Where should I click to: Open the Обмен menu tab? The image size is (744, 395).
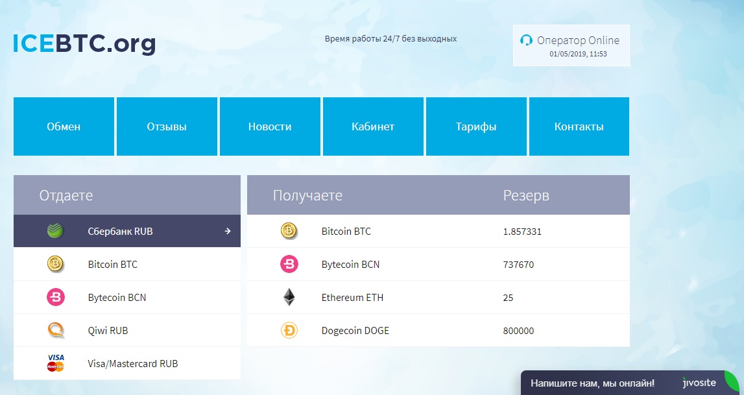pyautogui.click(x=64, y=126)
